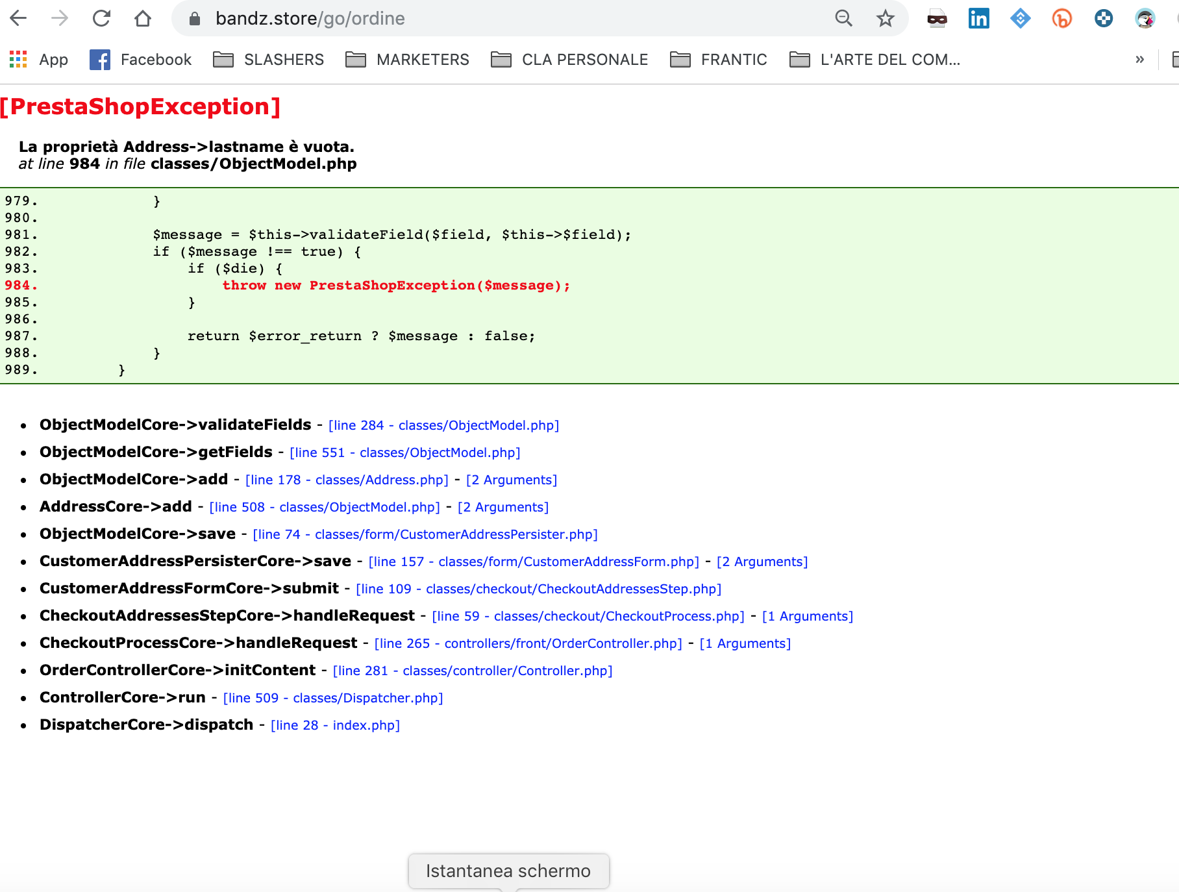Expand trace link line 28 index.php
The image size is (1179, 892).
click(335, 725)
